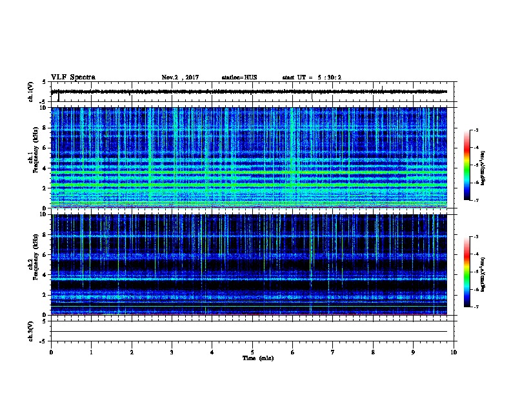This screenshot has width=511, height=395.
Task: Click the time axis tick label "3"
Action: [172, 352]
